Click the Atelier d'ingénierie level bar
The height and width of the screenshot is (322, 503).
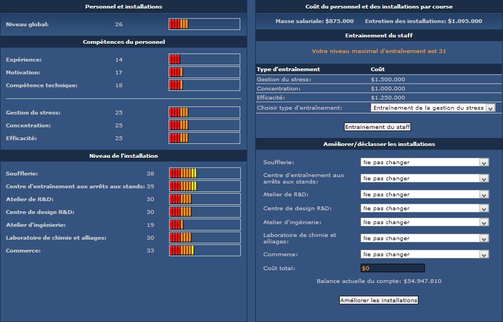pos(204,225)
